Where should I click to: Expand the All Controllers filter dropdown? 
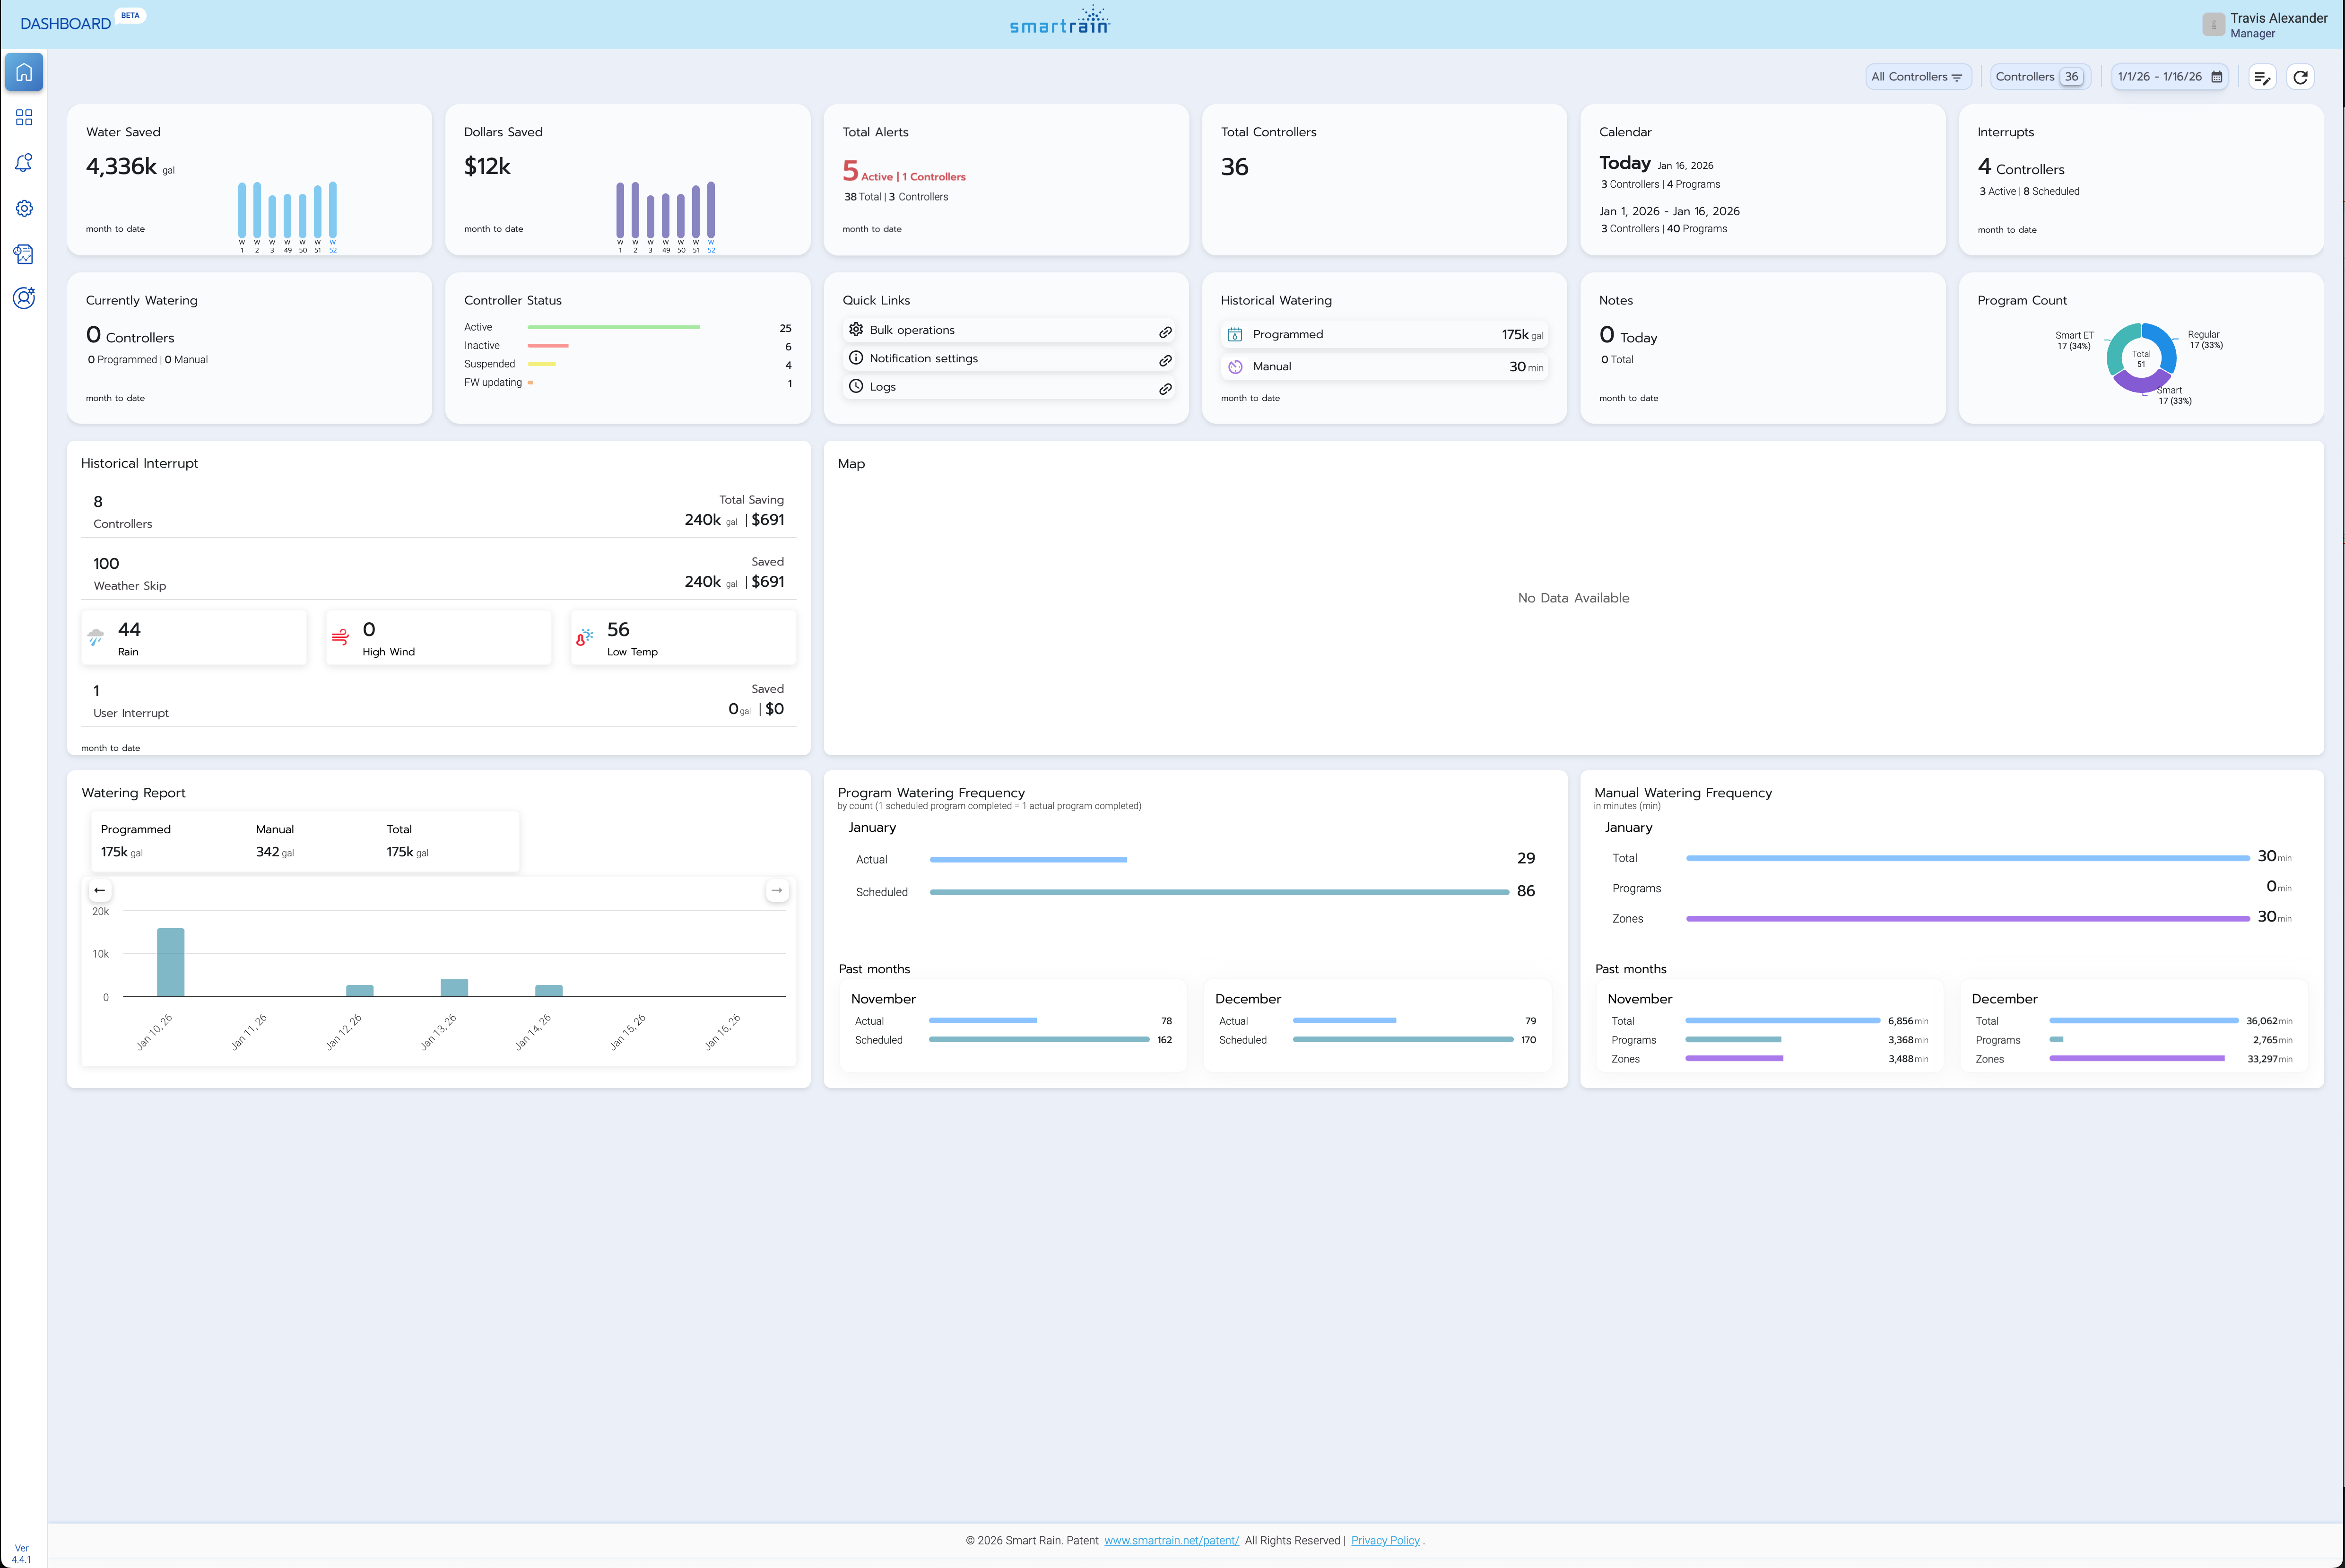1916,77
